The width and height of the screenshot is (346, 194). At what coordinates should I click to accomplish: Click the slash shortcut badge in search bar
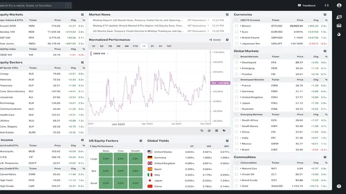68,5
